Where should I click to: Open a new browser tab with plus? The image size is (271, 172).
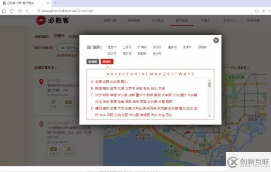click(x=55, y=3)
